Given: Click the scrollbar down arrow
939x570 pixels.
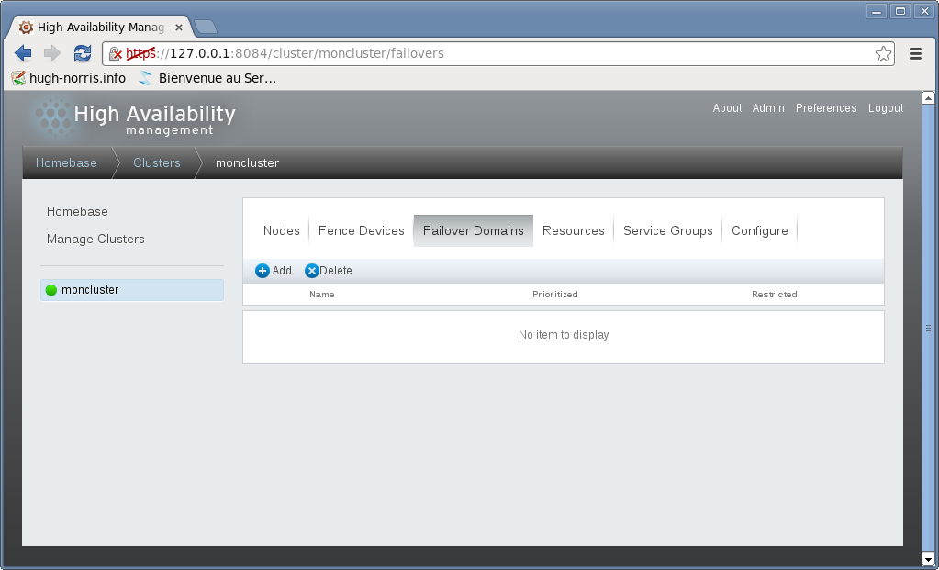Looking at the screenshot, I should (x=928, y=558).
